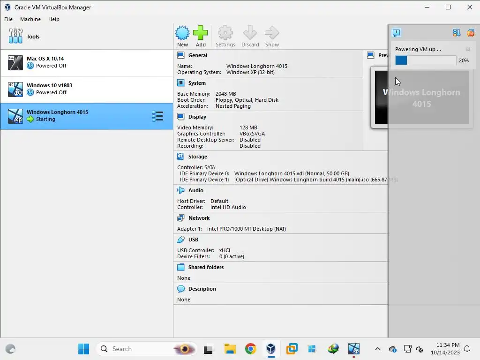Click the taskbar Search box

coord(146,349)
